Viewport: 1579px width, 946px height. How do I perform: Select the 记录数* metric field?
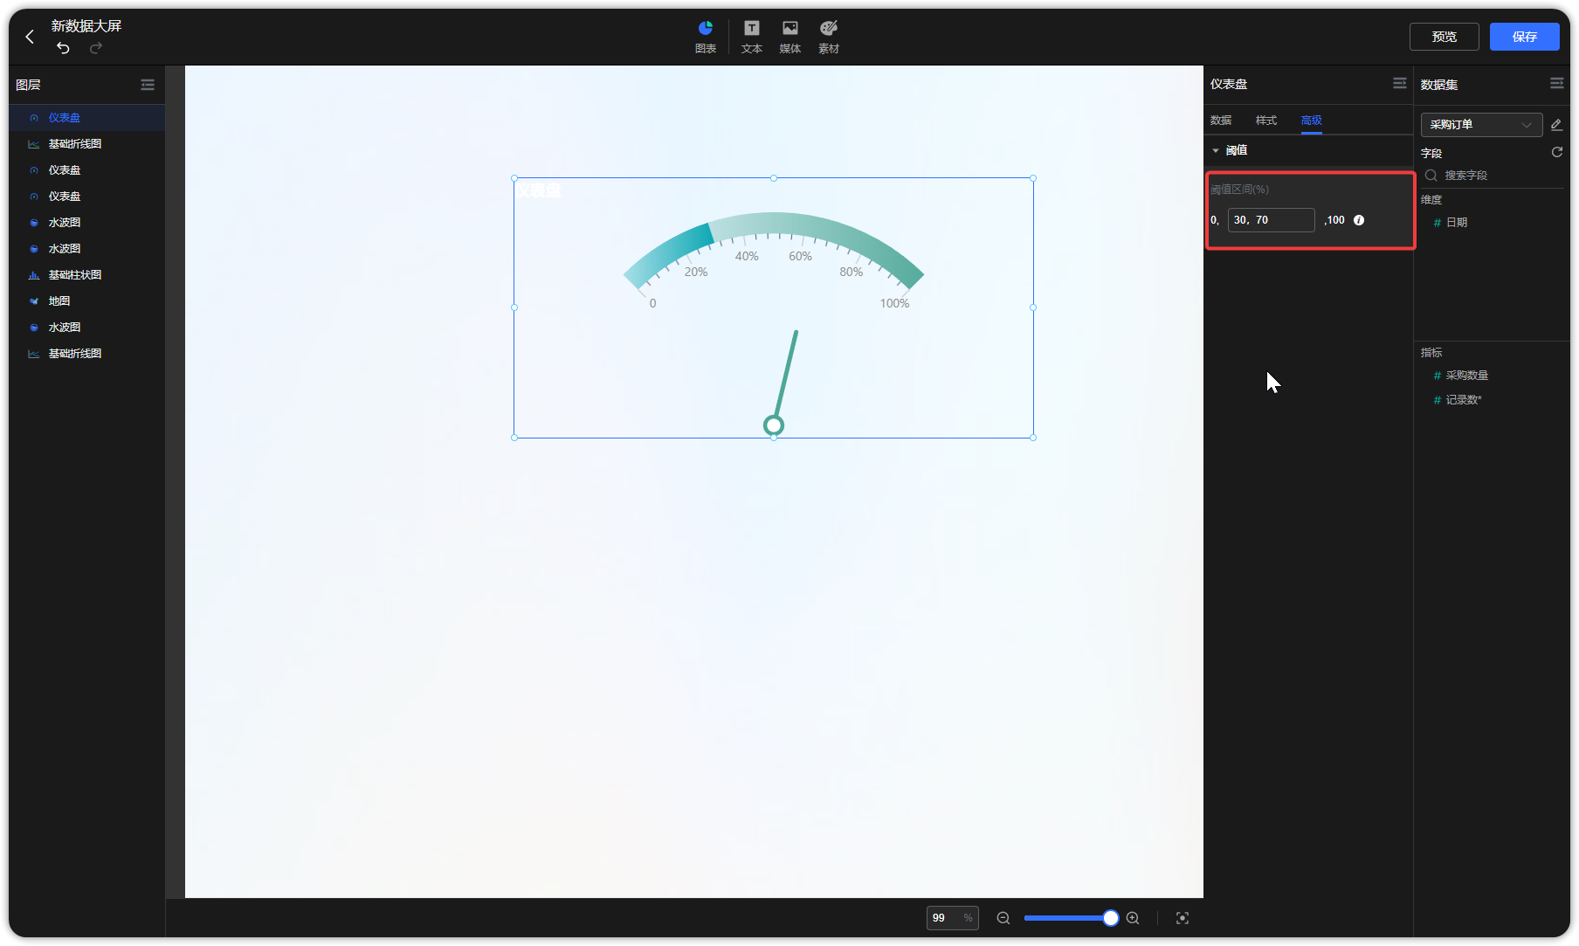(1463, 400)
